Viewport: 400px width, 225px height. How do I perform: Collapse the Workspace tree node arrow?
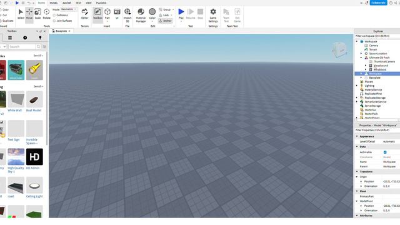357,41
